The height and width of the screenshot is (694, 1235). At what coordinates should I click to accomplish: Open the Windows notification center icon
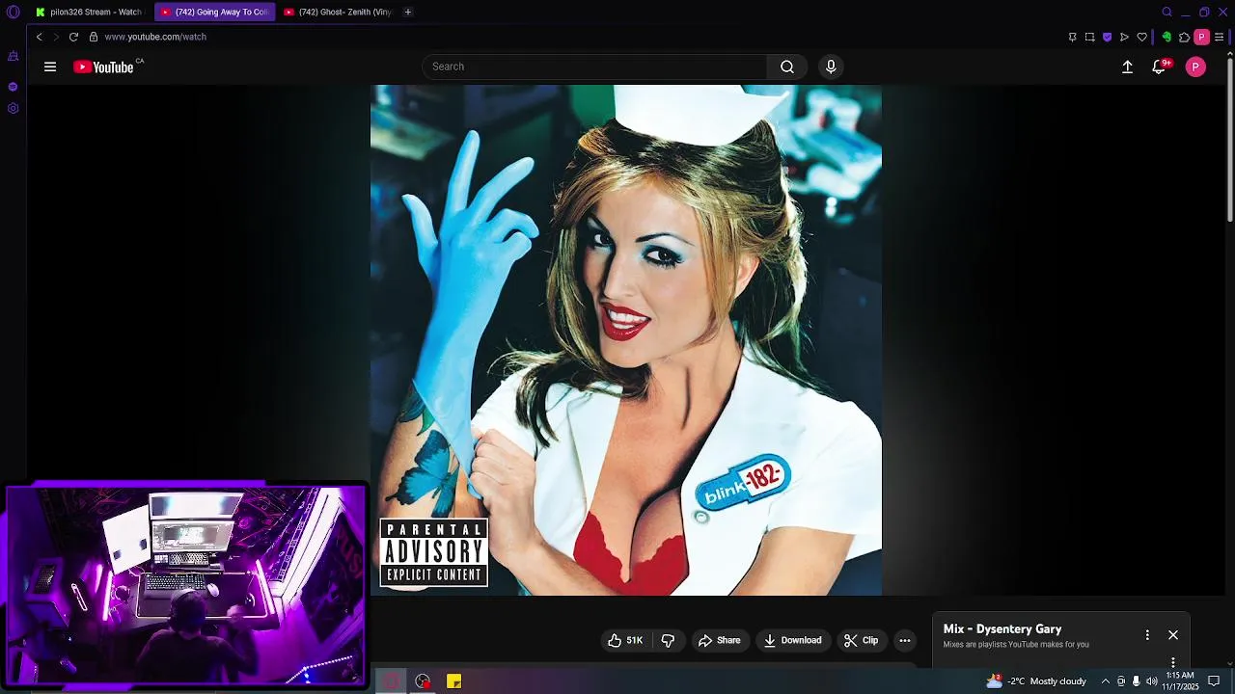pyautogui.click(x=1215, y=681)
